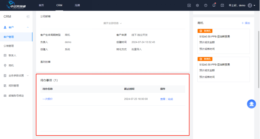Collapse the 客户 sidebar group chevron
Screen dimensions: 260x139
coord(28,27)
